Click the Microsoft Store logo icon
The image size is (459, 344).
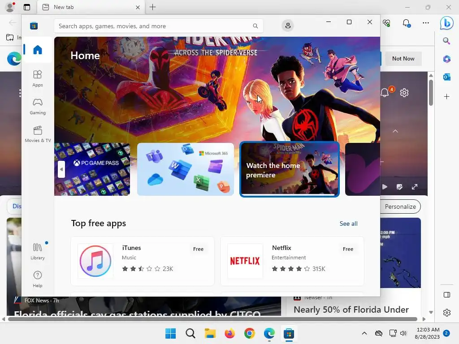pyautogui.click(x=34, y=26)
